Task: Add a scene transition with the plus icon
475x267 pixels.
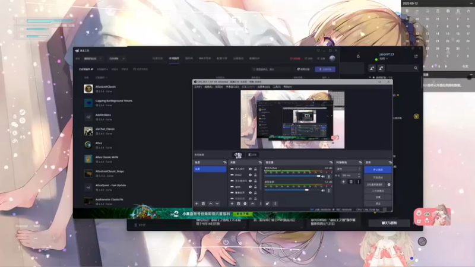Action: click(x=344, y=182)
